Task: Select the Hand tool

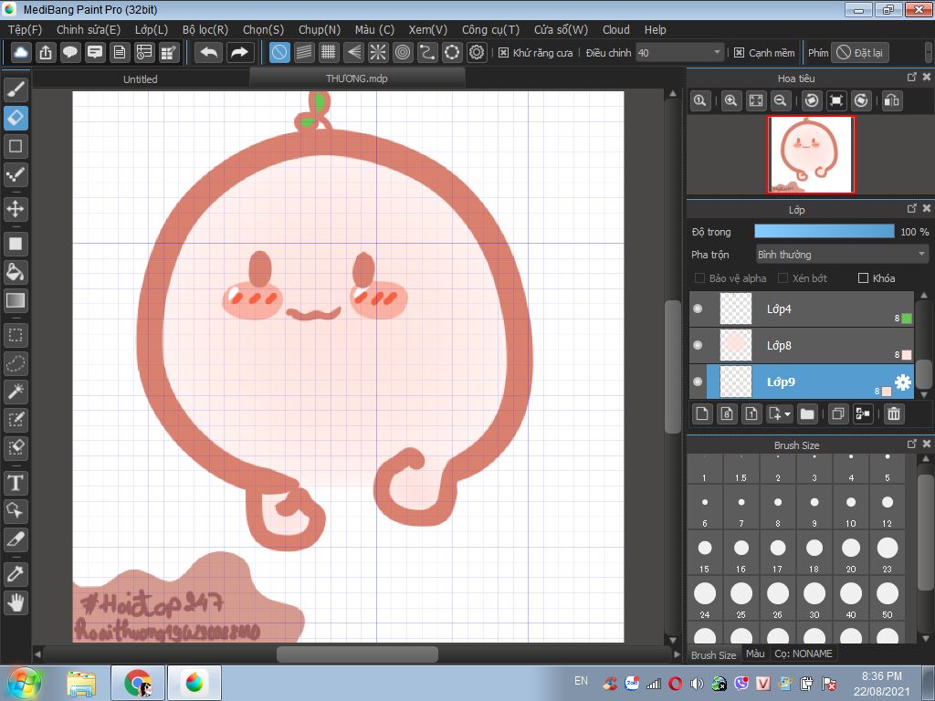Action: point(16,602)
